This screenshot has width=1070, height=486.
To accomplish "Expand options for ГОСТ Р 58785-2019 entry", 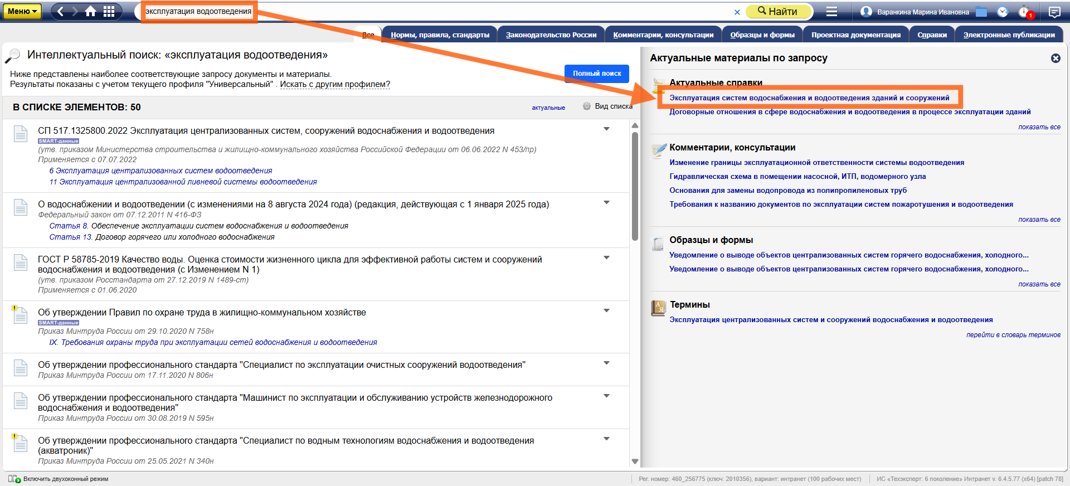I will click(x=606, y=258).
